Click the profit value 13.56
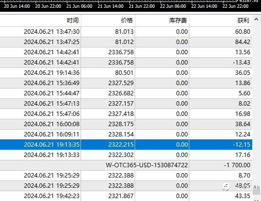Screen dimensions: 261x201 242,52
